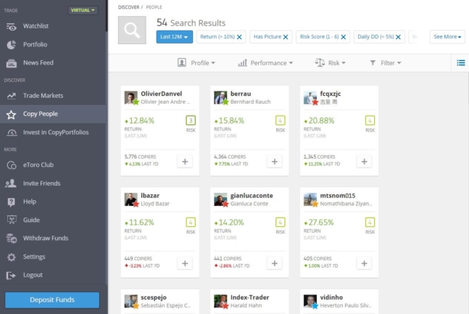Screen dimensions: 469x314
Task: Click the Logout exit icon
Action: 11,275
